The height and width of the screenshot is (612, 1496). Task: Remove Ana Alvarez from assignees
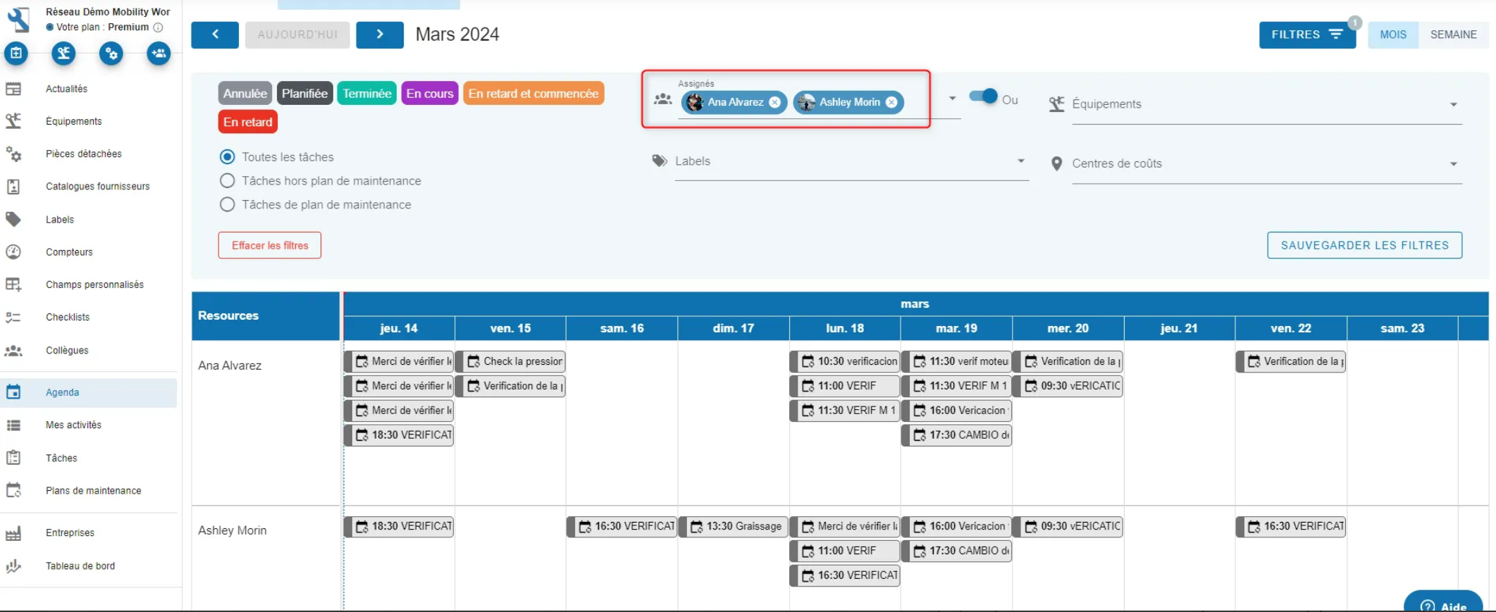pyautogui.click(x=774, y=102)
